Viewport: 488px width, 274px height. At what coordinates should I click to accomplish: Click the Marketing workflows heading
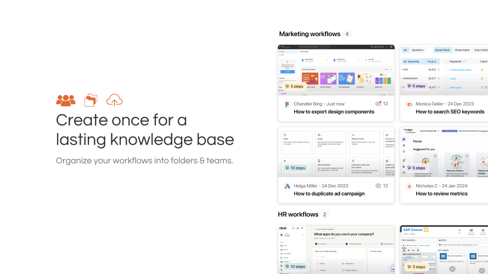[x=310, y=34]
